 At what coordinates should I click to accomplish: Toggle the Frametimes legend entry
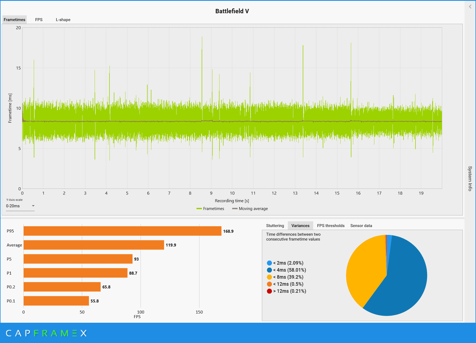(210, 209)
